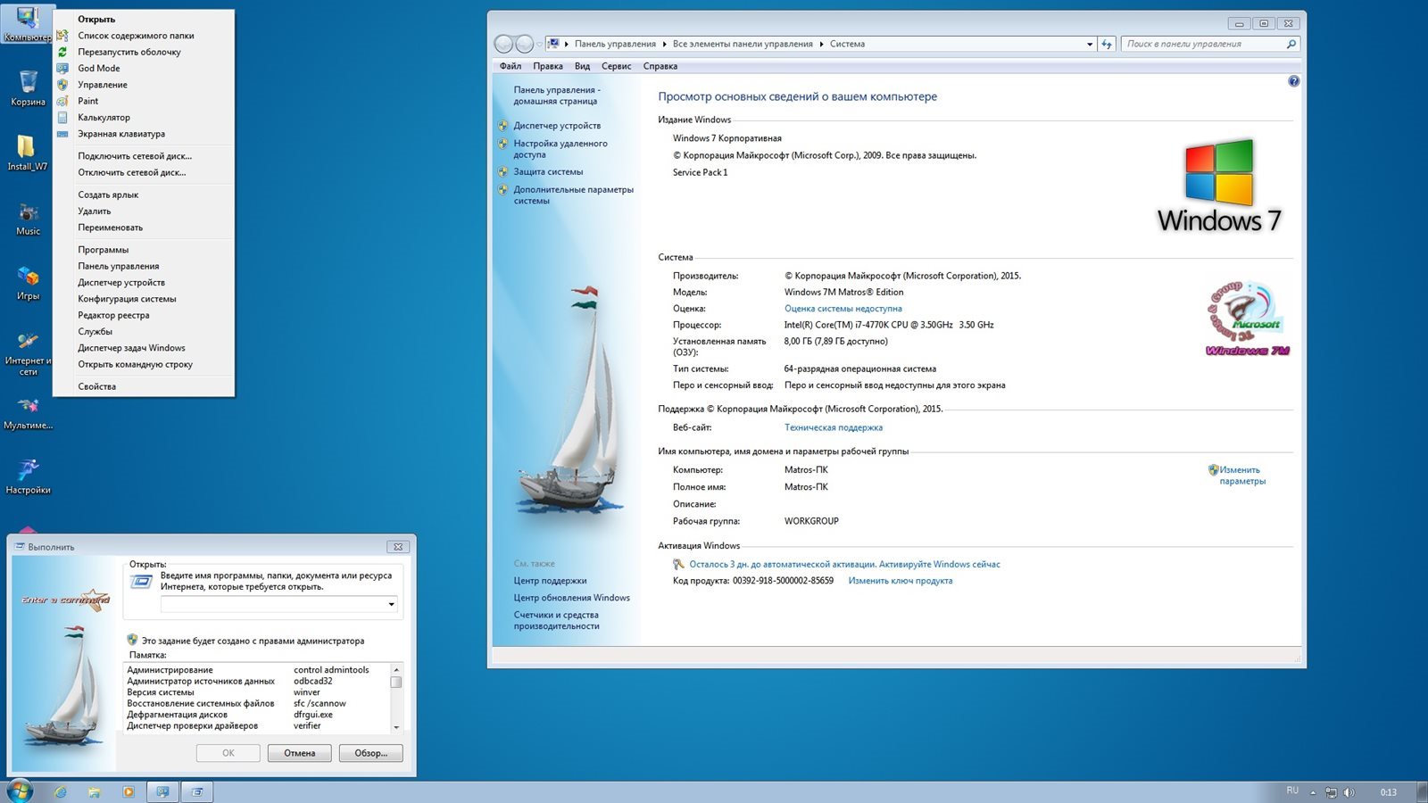Image resolution: width=1428 pixels, height=803 pixels.
Task: Open the Сервис menu
Action: coord(616,66)
